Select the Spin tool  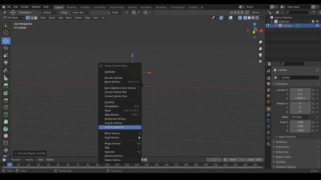click(6, 129)
